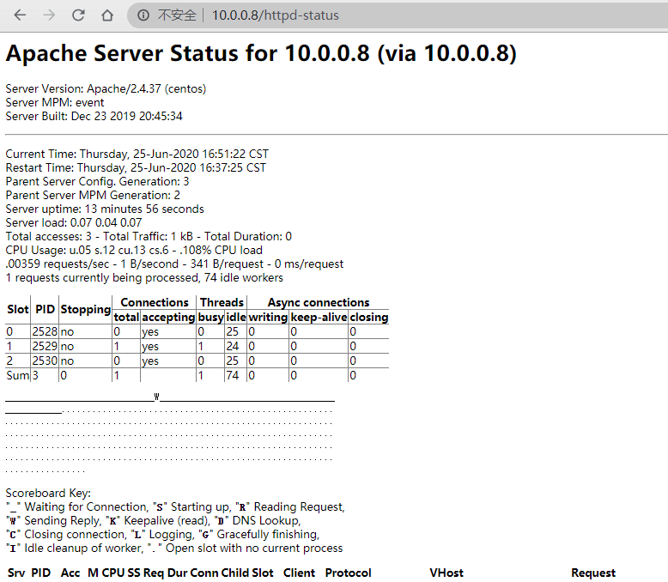Open the site security info icon
This screenshot has width=668, height=582.
[143, 15]
